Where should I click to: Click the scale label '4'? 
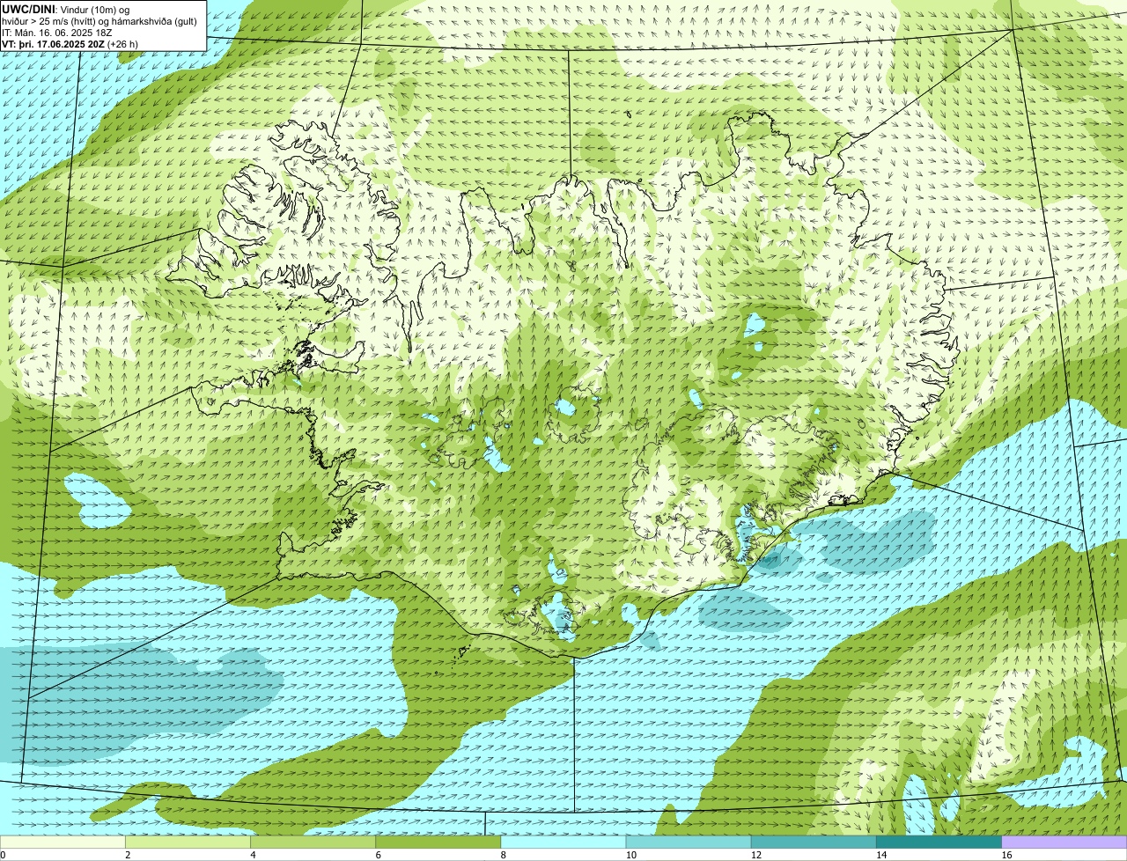tap(253, 855)
